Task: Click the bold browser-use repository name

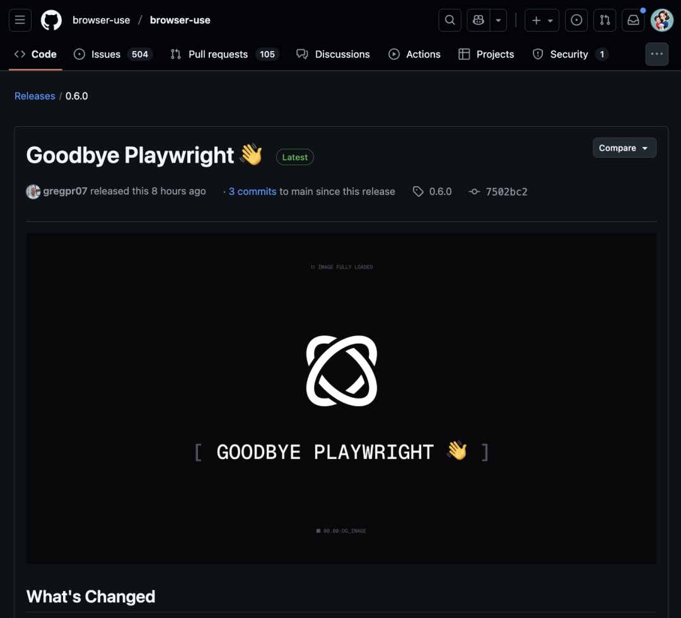Action: tap(180, 20)
